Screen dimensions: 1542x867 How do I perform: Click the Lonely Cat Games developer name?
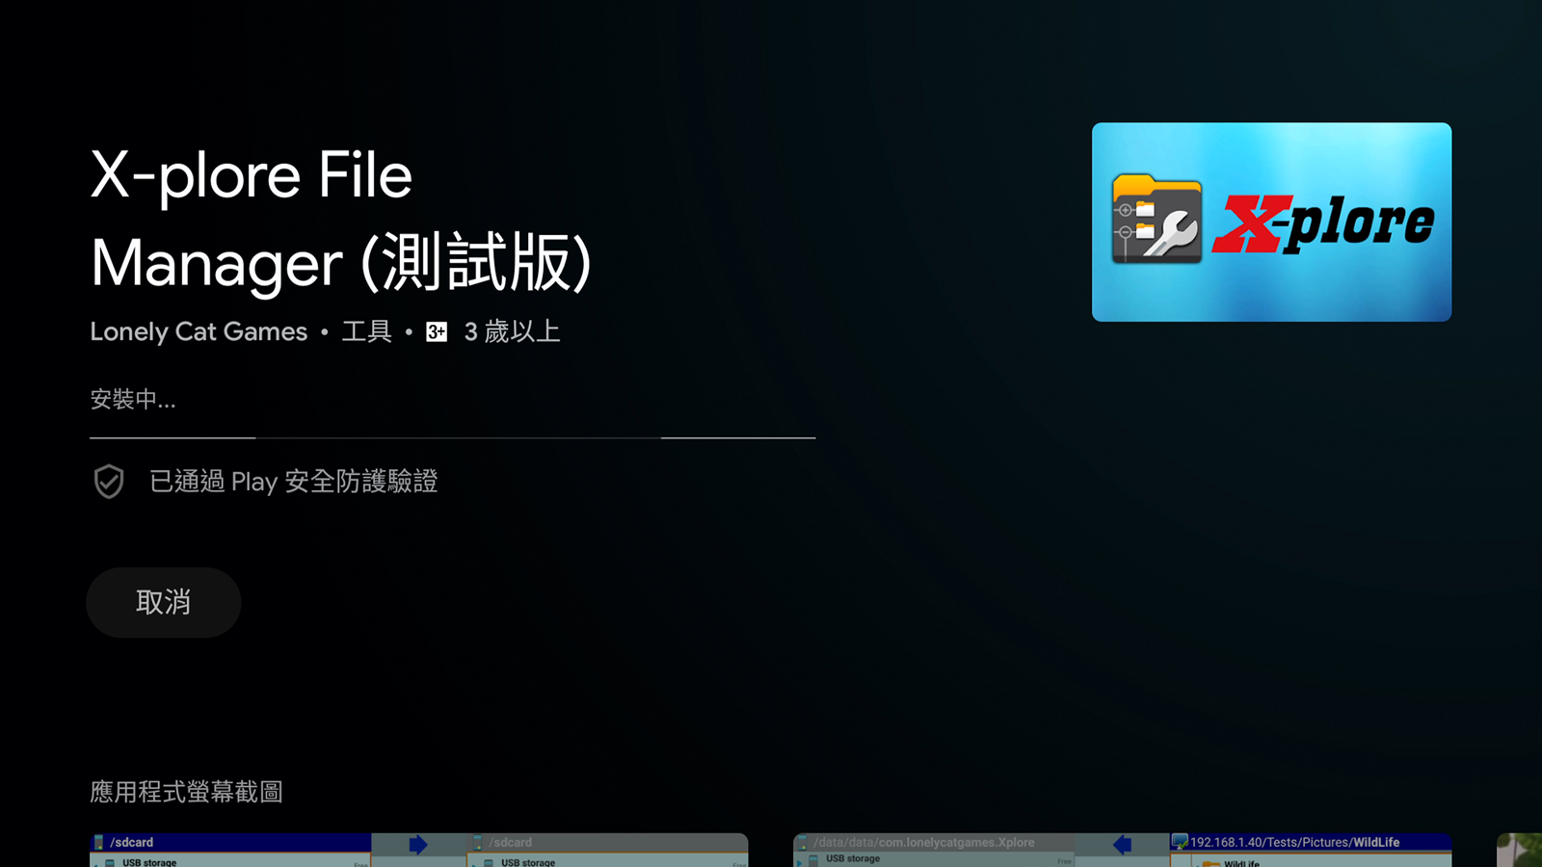point(199,331)
